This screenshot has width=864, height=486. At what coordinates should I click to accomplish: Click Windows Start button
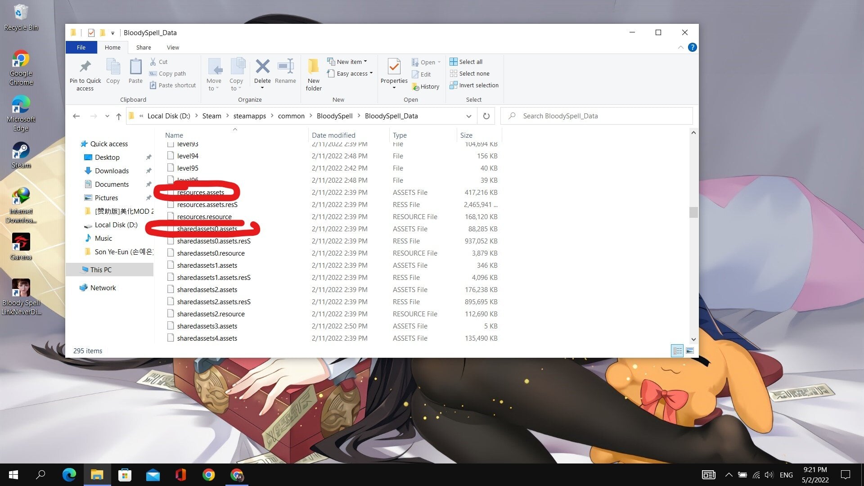13,475
